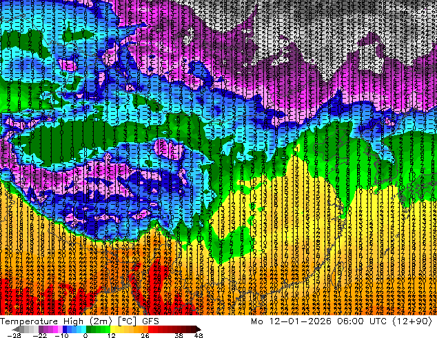Click the legend label '48'

point(199,335)
